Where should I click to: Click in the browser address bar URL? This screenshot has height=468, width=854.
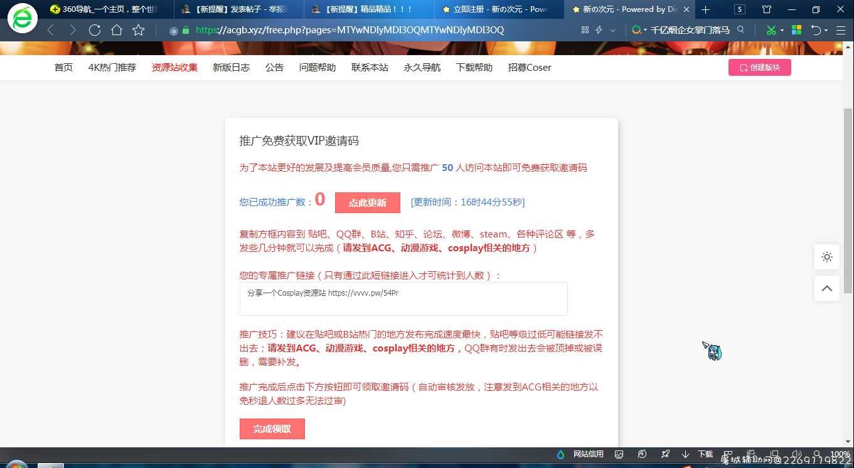coord(350,30)
